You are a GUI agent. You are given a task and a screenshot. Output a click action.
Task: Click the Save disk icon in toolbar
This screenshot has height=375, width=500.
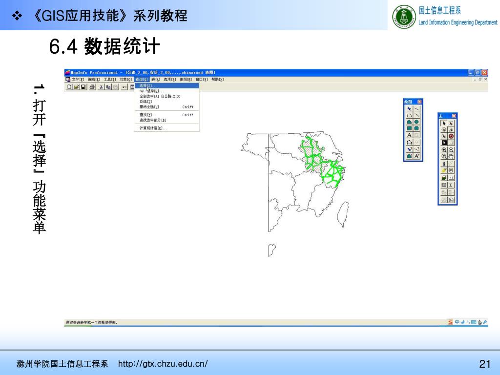coord(84,87)
